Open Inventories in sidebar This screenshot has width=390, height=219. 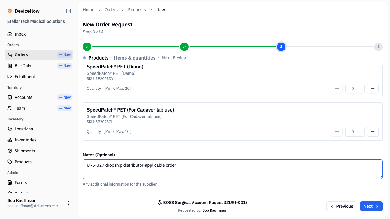39,140
